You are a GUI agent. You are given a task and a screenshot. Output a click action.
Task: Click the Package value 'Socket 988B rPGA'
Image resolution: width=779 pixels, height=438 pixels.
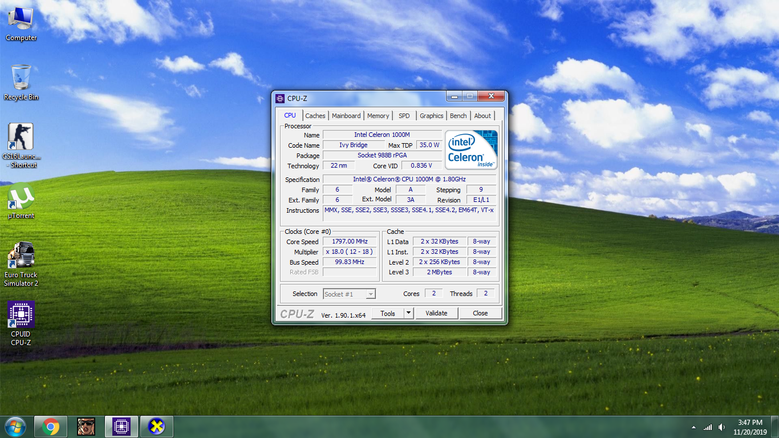(x=382, y=155)
